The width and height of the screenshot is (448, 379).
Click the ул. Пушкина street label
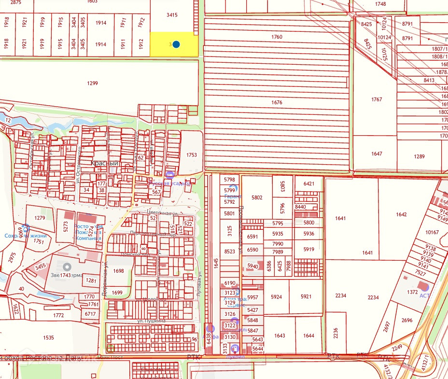click(152, 321)
